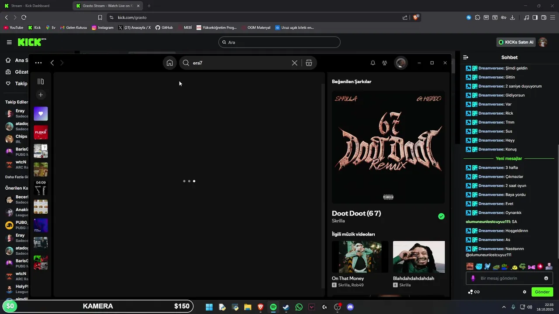559x314 pixels.
Task: Toggle liked checkmark for Doot Doot (6 7)
Action: pyautogui.click(x=441, y=216)
